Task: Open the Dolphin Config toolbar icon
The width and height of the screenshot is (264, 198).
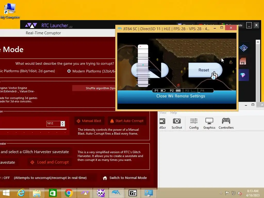Action: [x=194, y=123]
